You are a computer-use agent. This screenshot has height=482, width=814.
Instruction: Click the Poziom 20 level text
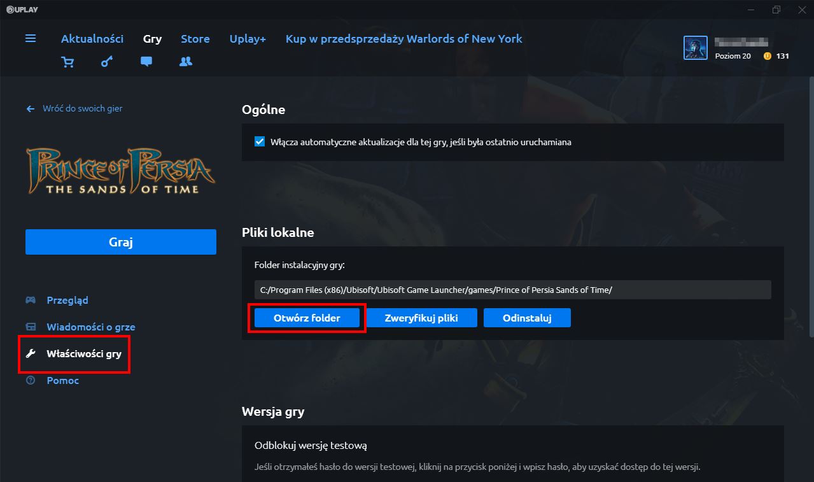[733, 56]
